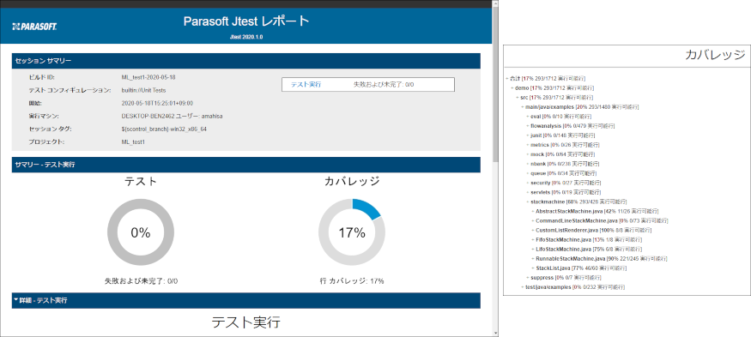Image resolution: width=751 pixels, height=337 pixels.
Task: Open the テスト実行 link in the session summary
Action: [x=306, y=84]
